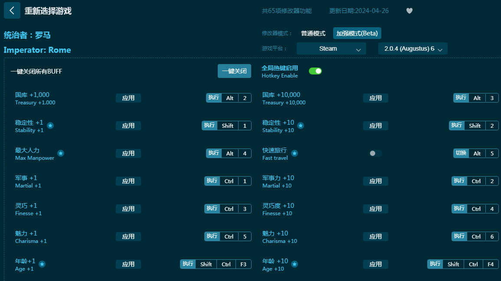
Task: Click the Shift 2 hotkey for Stability +10
Action: click(x=474, y=126)
